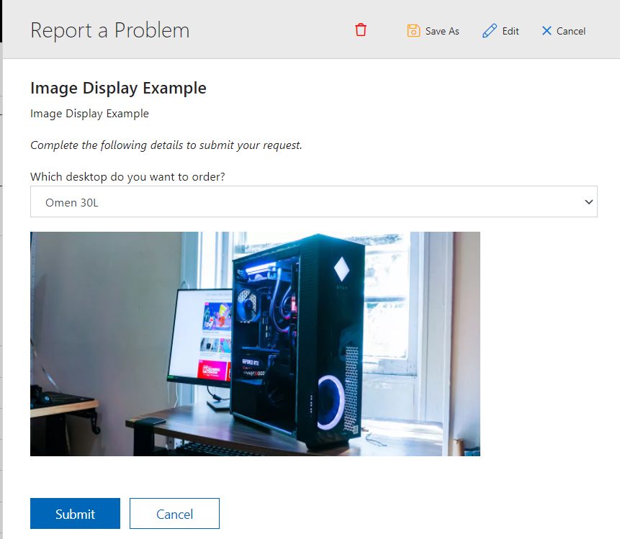Select the Save As text label
Viewport: 620px width, 539px height.
442,31
